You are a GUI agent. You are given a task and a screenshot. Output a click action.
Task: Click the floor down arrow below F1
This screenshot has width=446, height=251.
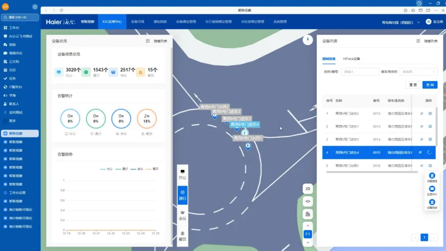coord(308,242)
